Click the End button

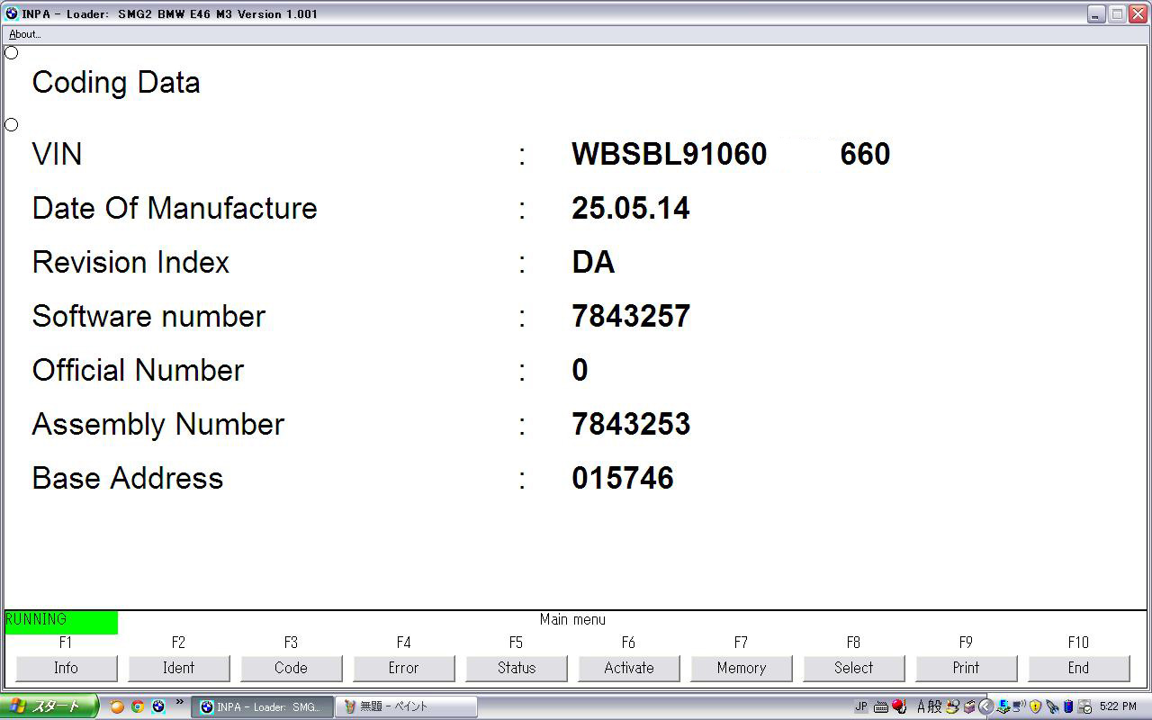coord(1078,668)
